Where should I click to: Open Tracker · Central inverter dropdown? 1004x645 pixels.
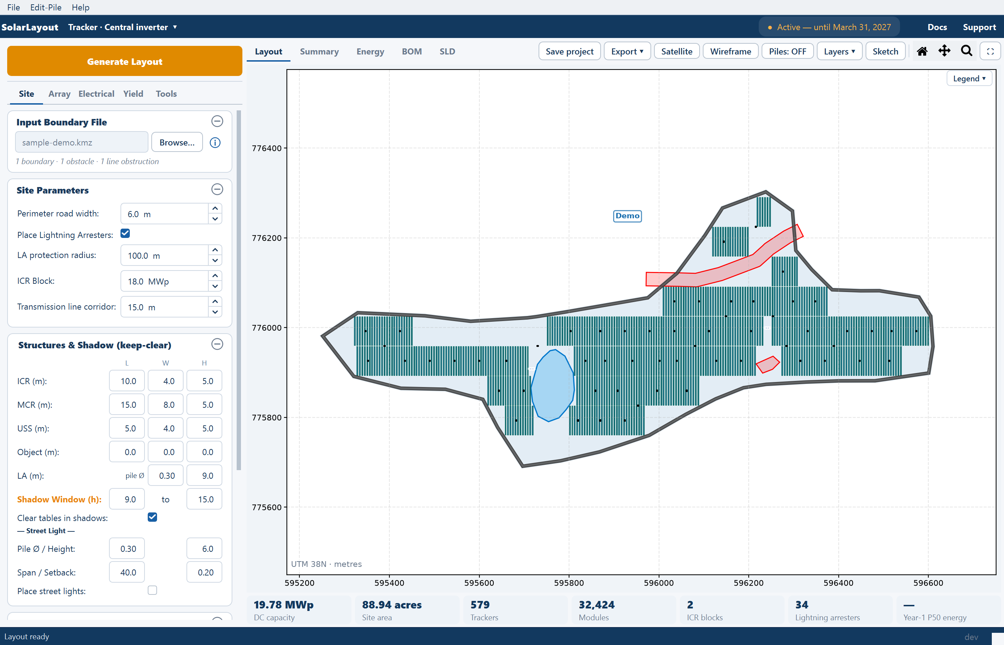point(122,27)
